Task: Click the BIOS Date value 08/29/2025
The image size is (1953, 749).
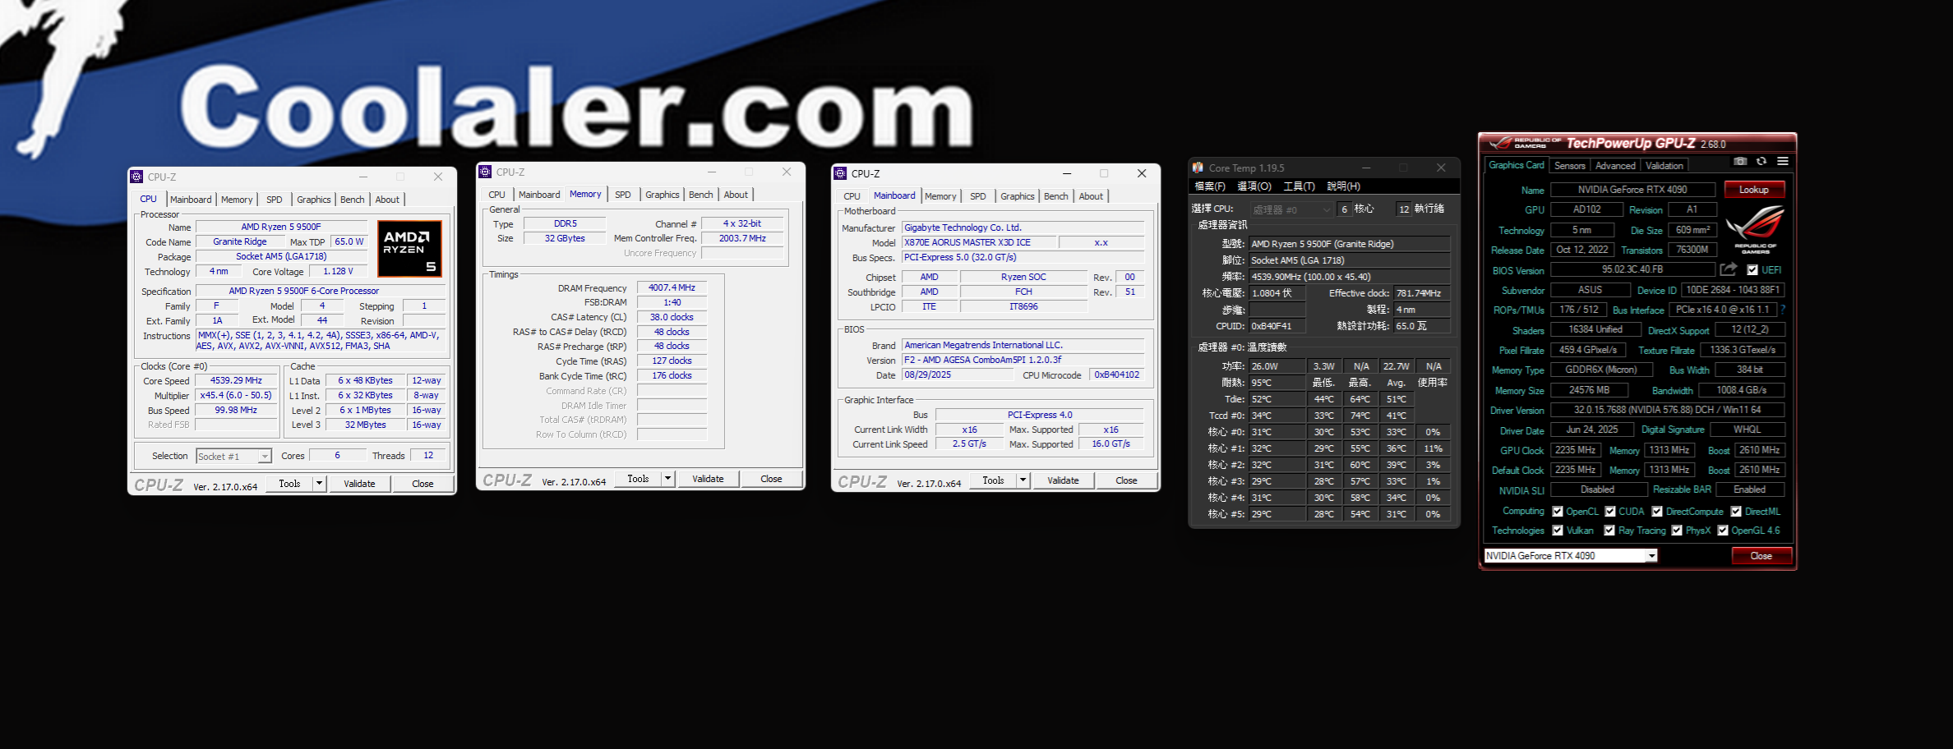Action: 958,374
